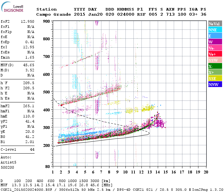
Task: Click the 024000 time value
Action: pos(126,14)
